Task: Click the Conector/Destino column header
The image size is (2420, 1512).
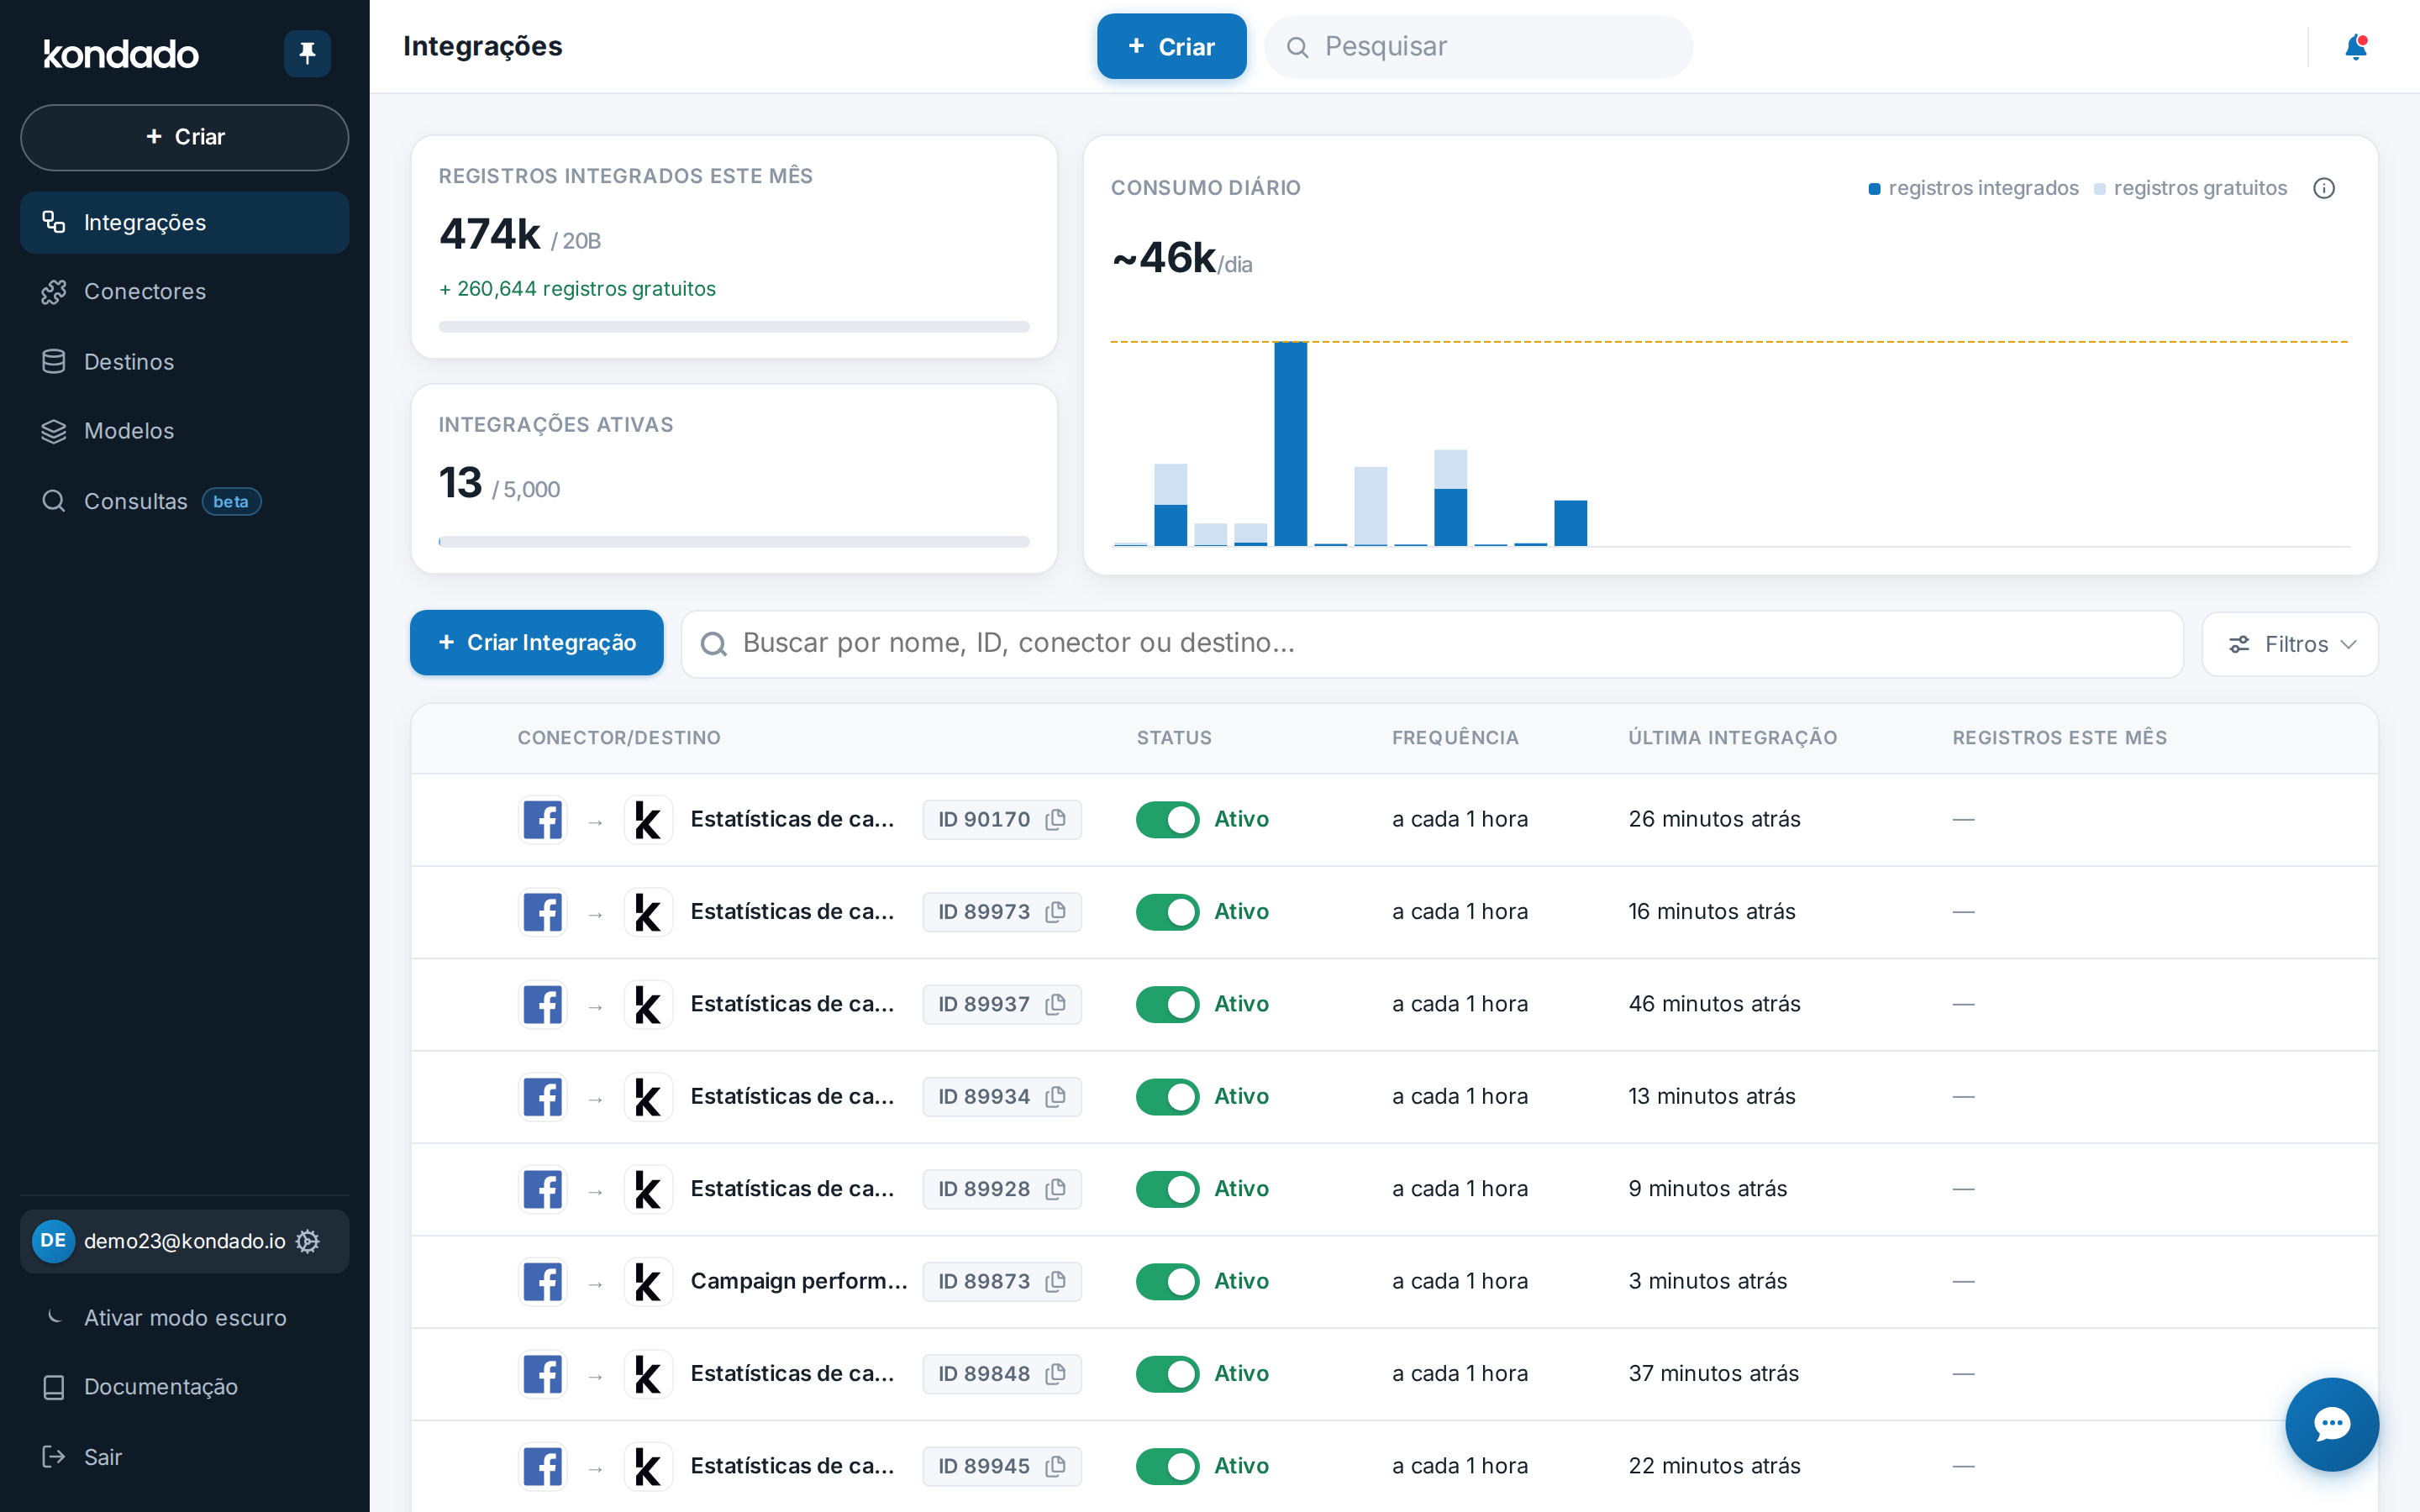Action: (619, 738)
